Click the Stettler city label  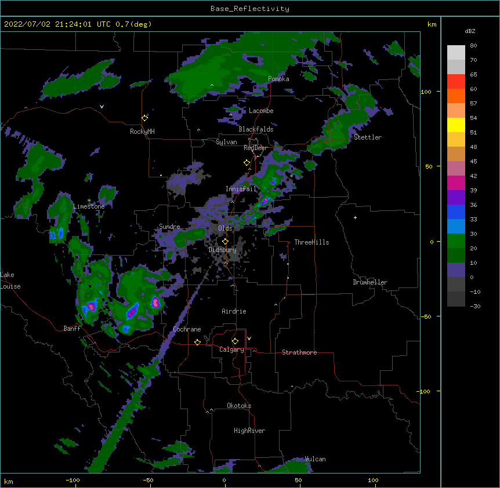point(368,137)
